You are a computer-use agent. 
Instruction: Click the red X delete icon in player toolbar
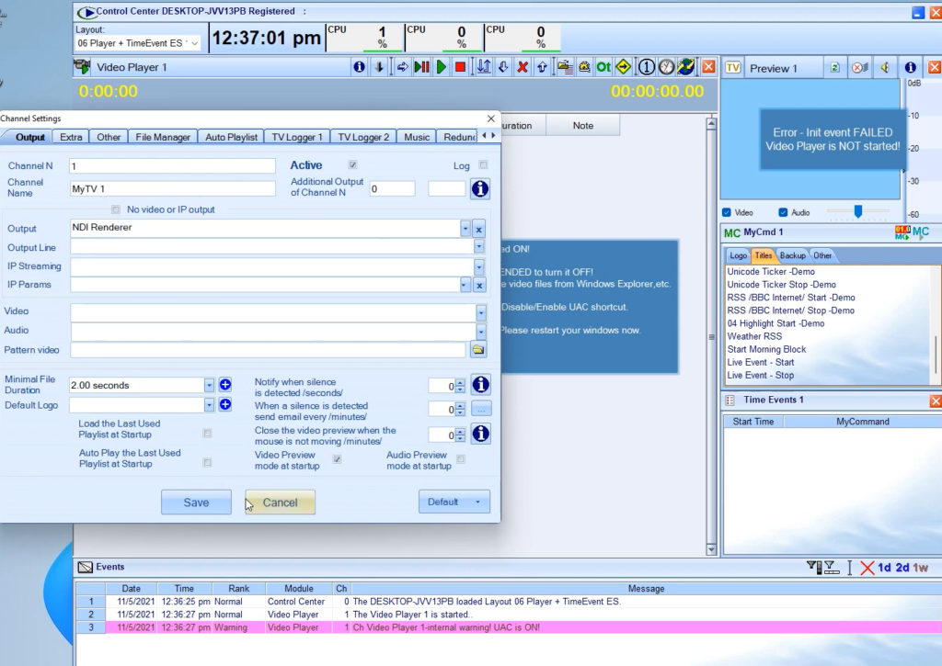click(523, 67)
